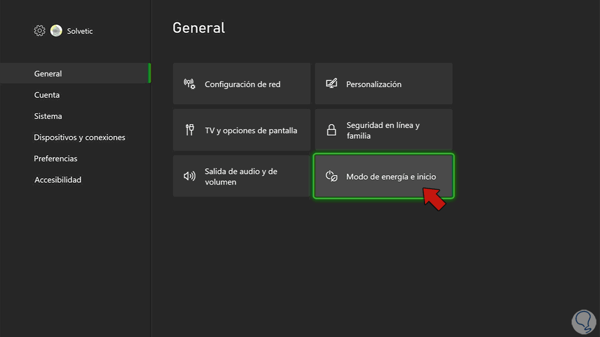Open Salida de audio y de volumen

(x=242, y=176)
